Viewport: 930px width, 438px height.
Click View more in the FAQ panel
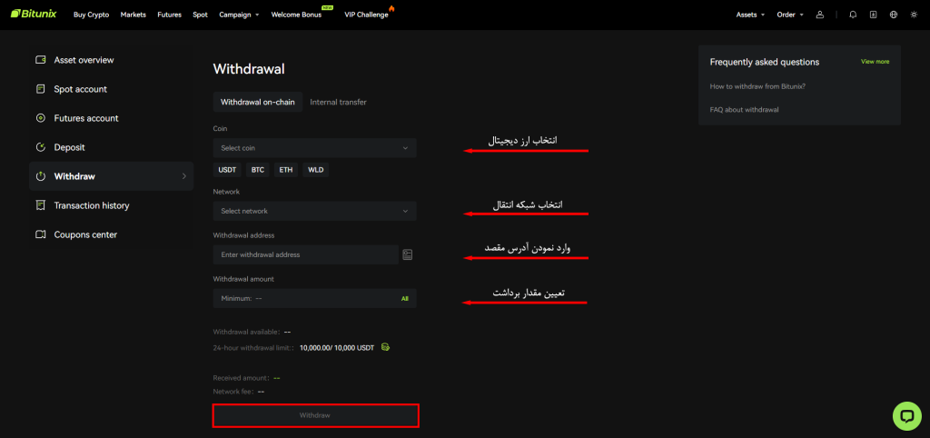click(875, 62)
